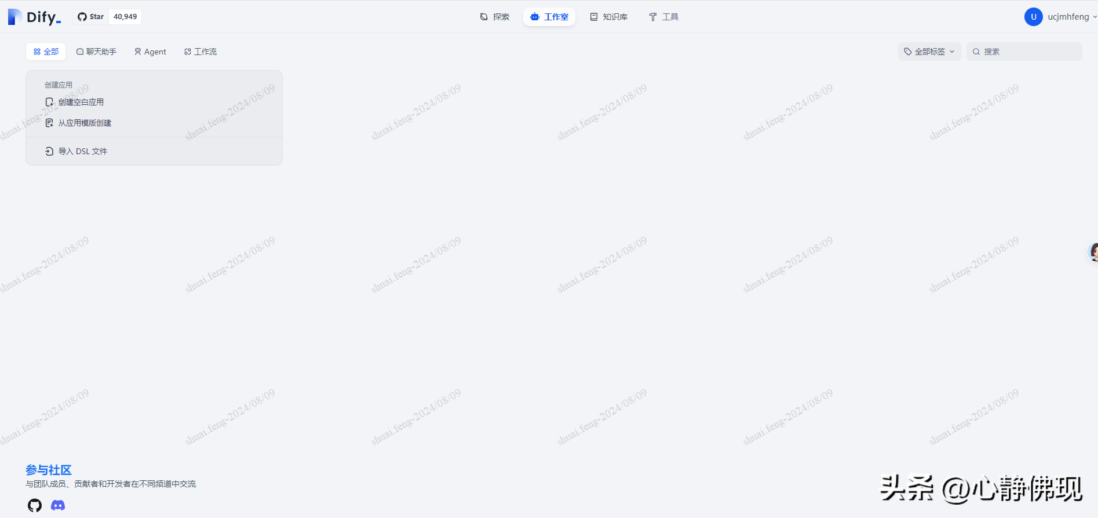
Task: Expand the 全部标签 tag filter dropdown
Action: click(x=929, y=52)
